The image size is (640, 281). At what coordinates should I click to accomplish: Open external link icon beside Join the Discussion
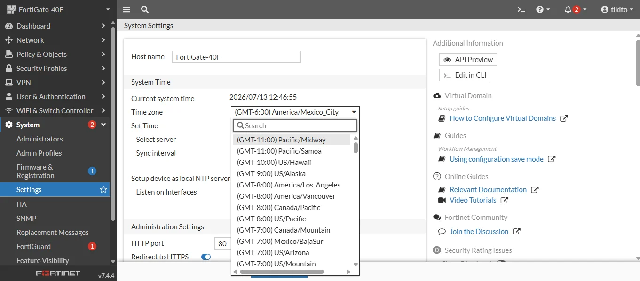(516, 232)
